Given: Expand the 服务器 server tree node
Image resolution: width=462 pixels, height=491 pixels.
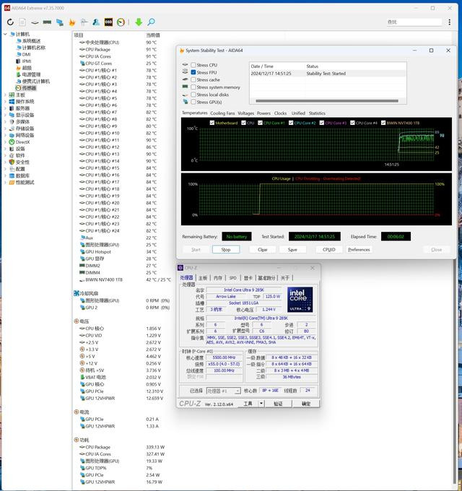Looking at the screenshot, I should (x=5, y=108).
